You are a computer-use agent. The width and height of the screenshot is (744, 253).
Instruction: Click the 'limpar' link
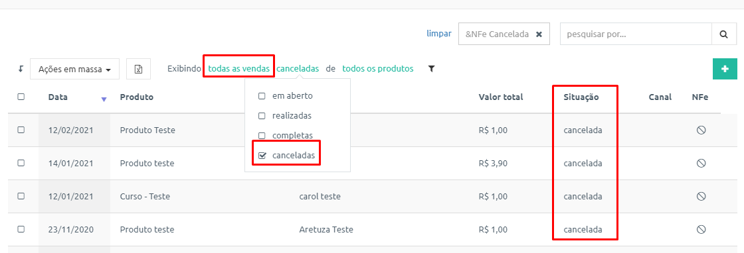tap(439, 34)
